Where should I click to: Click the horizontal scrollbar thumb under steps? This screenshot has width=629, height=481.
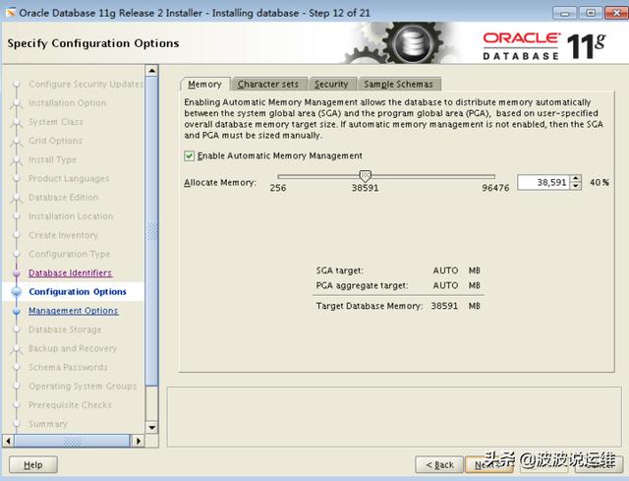point(72,441)
